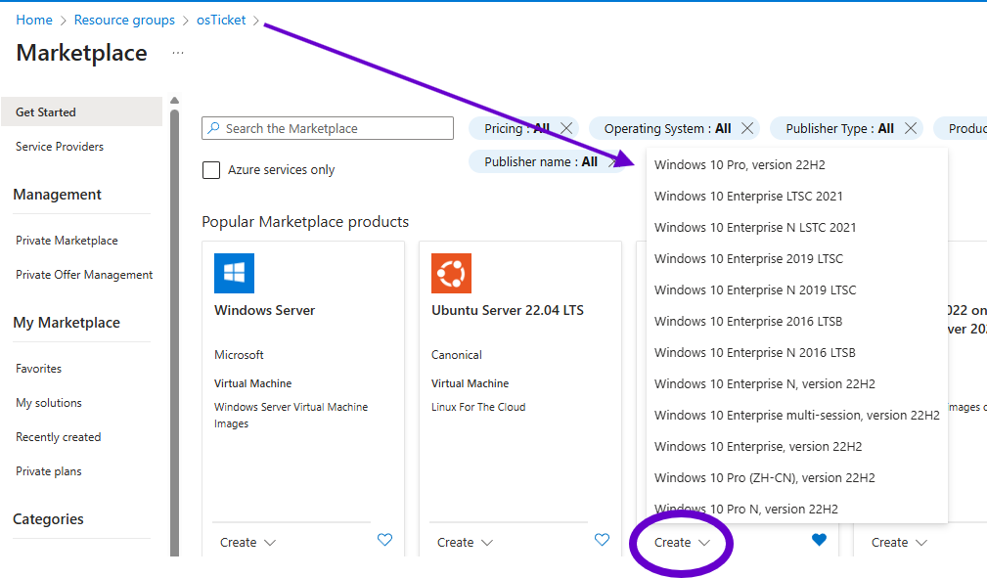Open Resource groups breadcrumb link

(124, 21)
